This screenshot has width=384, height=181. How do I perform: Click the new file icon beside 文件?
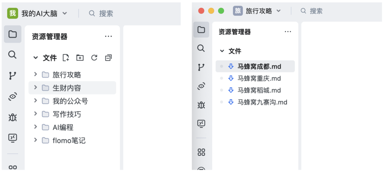click(66, 58)
